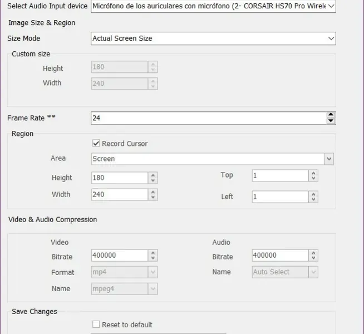
Task: Decrease Region Width using down arrow
Action: pos(153,197)
